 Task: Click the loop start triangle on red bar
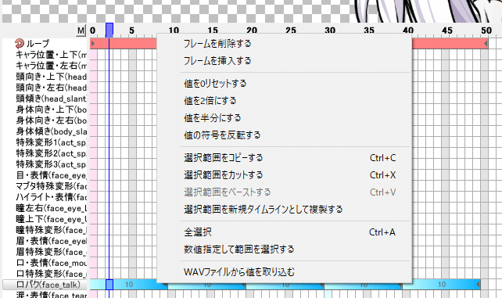[93, 43]
